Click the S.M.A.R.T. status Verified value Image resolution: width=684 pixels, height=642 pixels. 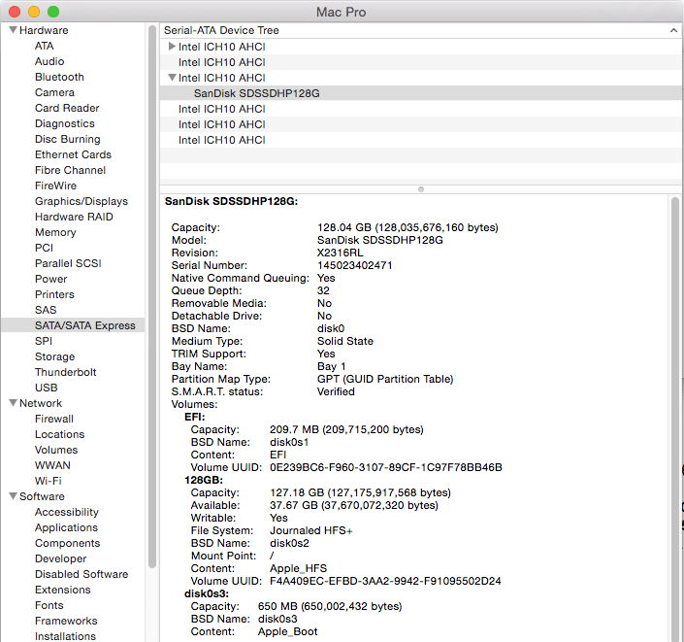pyautogui.click(x=336, y=391)
